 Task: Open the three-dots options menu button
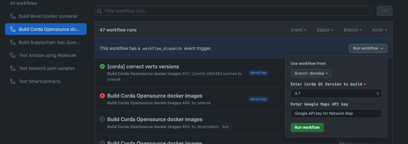pyautogui.click(x=384, y=11)
